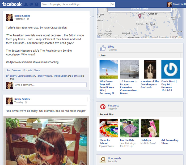The height and width of the screenshot is (165, 186).
Task: Open Nicole Seitler avatar on Yesterday post
Action: tap(9, 18)
